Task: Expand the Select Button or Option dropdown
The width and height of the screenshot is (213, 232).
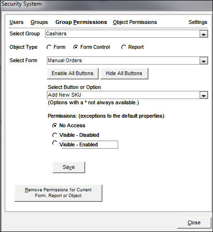Action: tap(203, 95)
